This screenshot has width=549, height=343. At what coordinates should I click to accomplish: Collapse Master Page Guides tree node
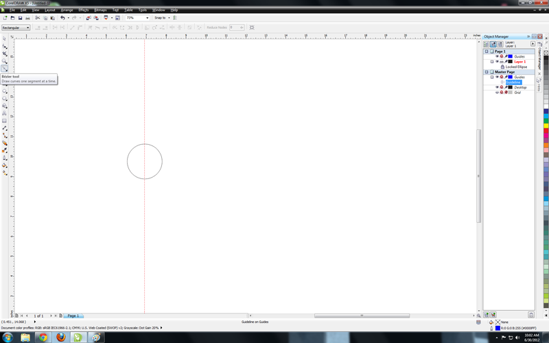pyautogui.click(x=492, y=77)
